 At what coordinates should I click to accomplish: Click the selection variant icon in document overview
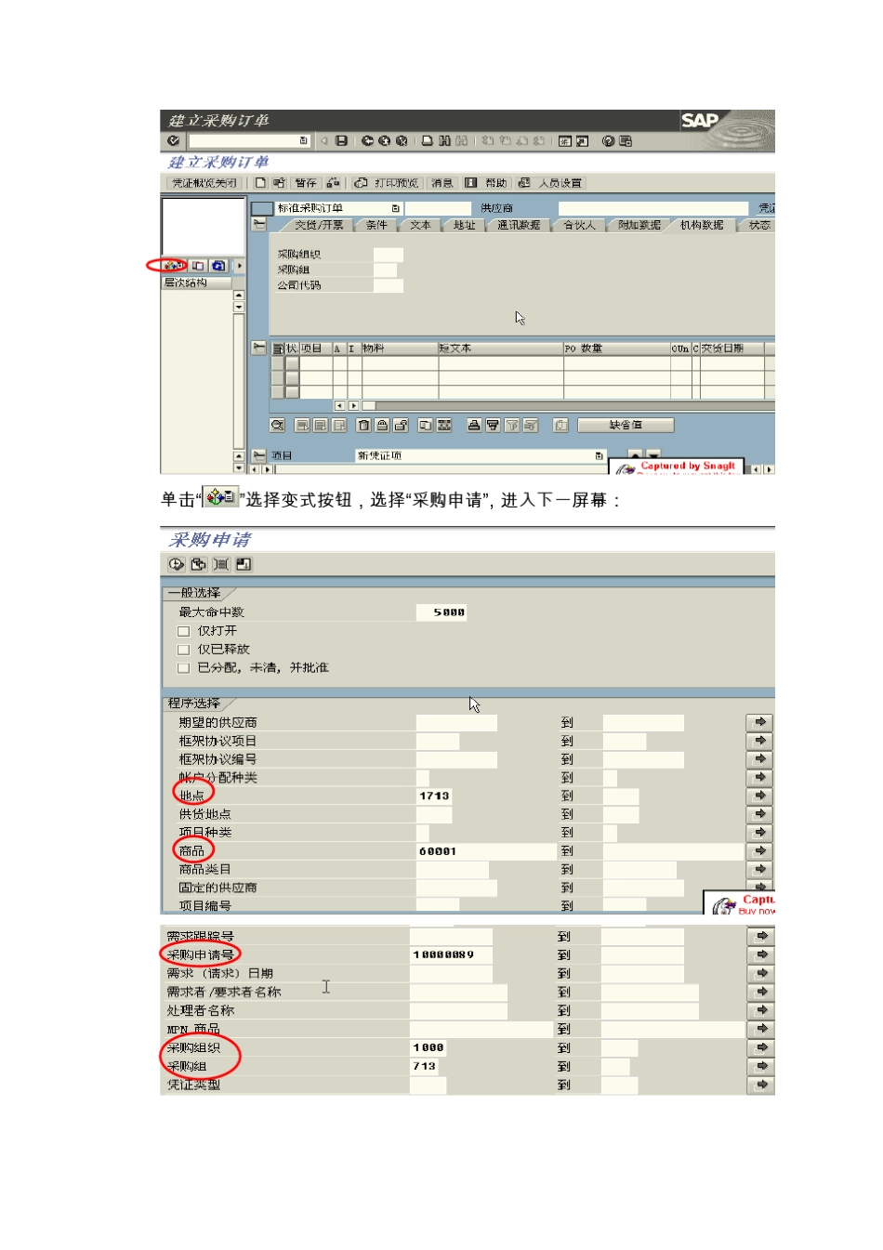174,266
